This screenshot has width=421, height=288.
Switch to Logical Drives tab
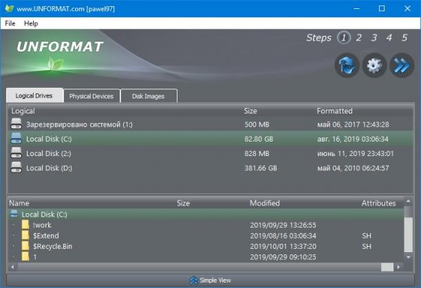34,96
